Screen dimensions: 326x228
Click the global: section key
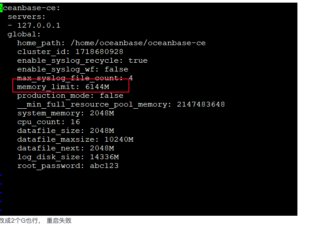tap(24, 34)
